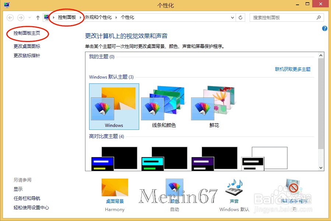Click the refresh icon in address bar

[x=241, y=17]
